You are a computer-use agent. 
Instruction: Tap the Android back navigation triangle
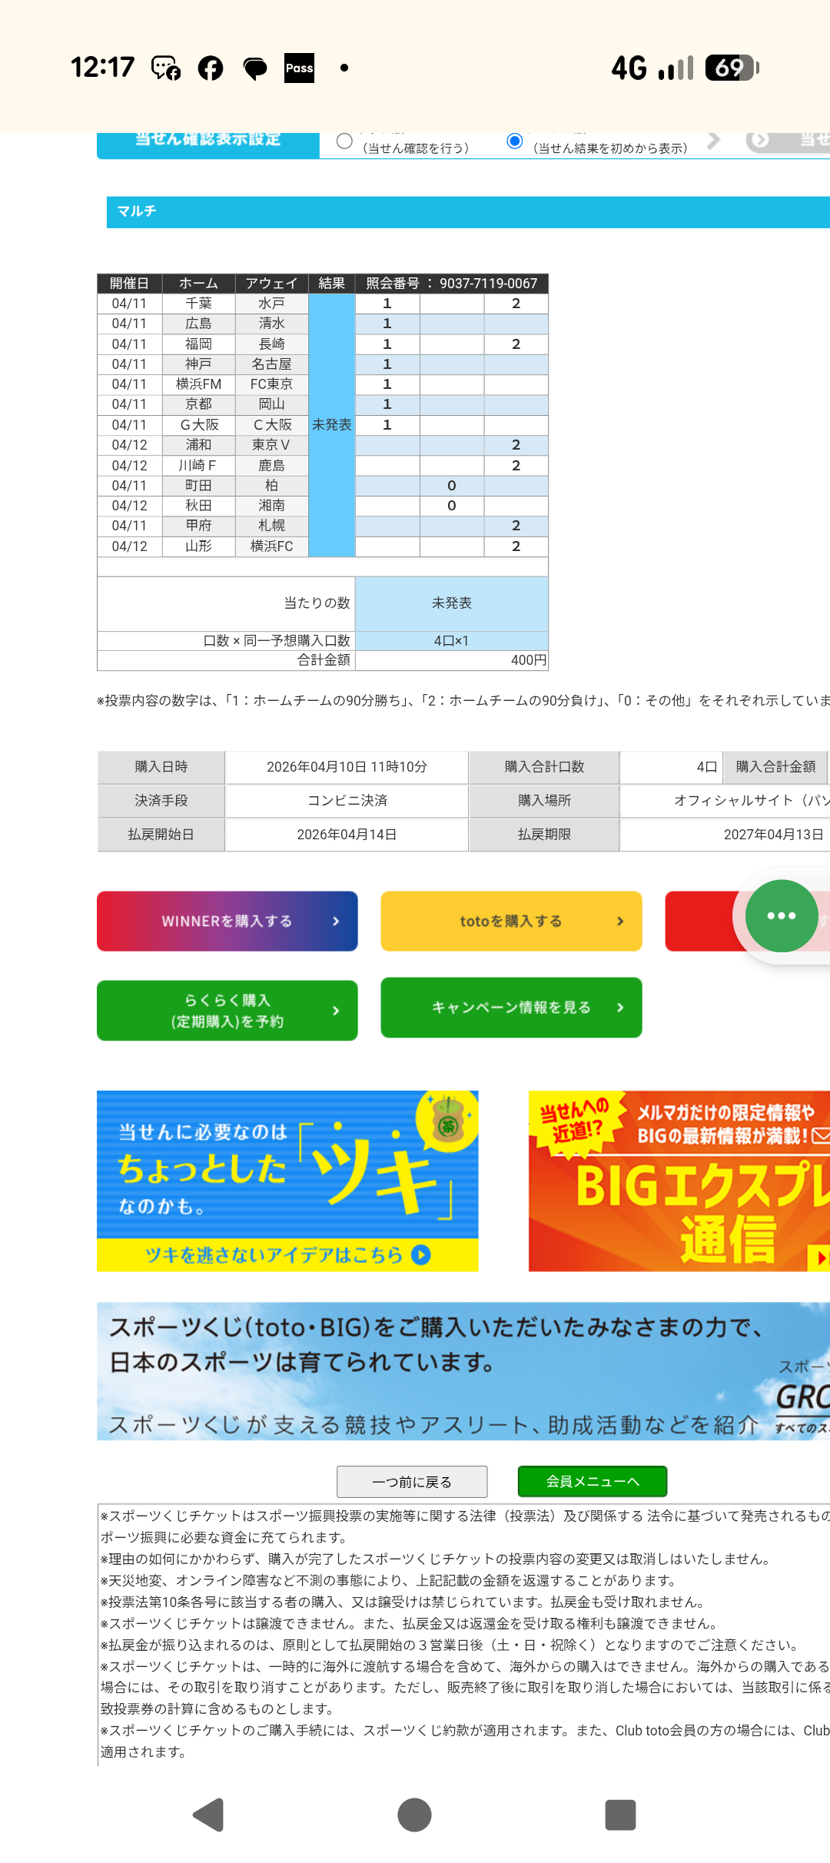[208, 1815]
